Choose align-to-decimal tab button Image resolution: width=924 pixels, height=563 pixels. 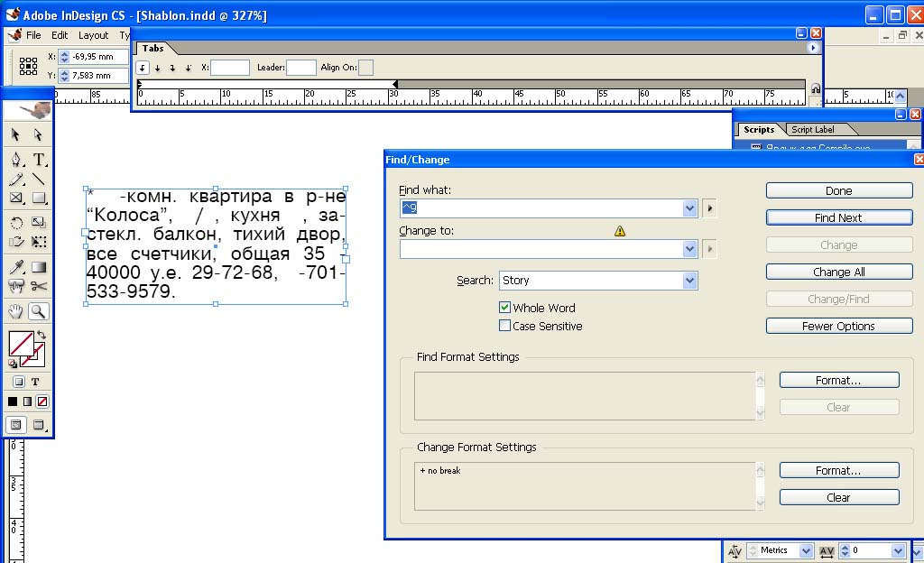point(188,68)
